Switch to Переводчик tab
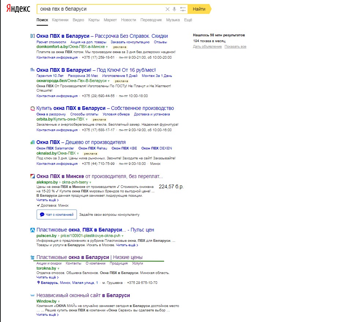The height and width of the screenshot is (322, 348). click(x=151, y=20)
